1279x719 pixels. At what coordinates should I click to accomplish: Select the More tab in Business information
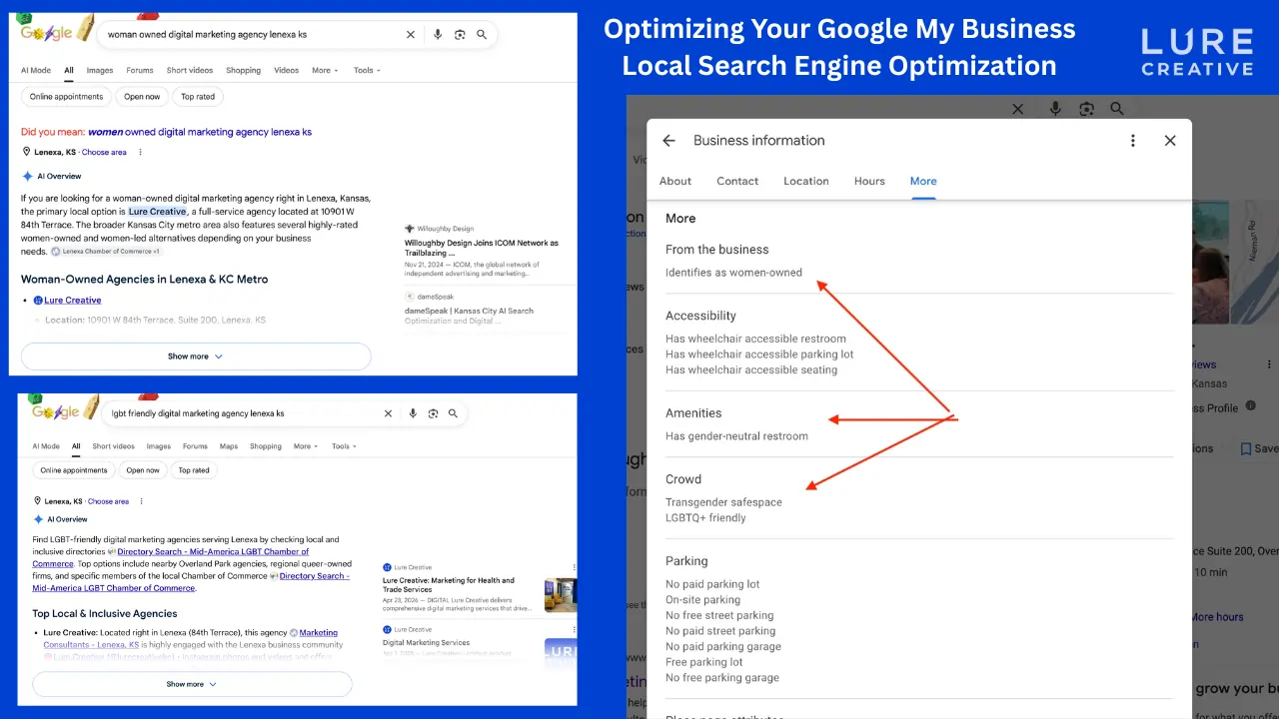tap(923, 181)
